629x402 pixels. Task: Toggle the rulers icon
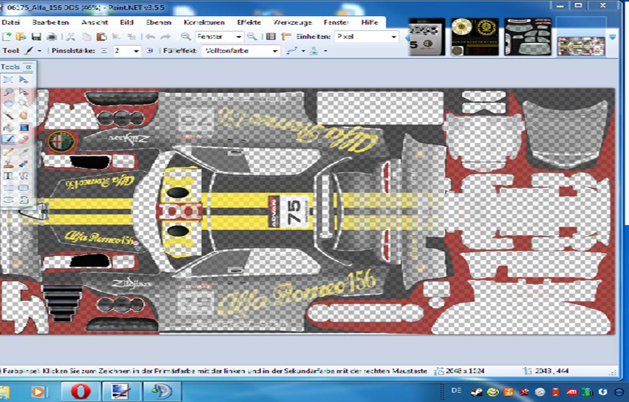[286, 36]
